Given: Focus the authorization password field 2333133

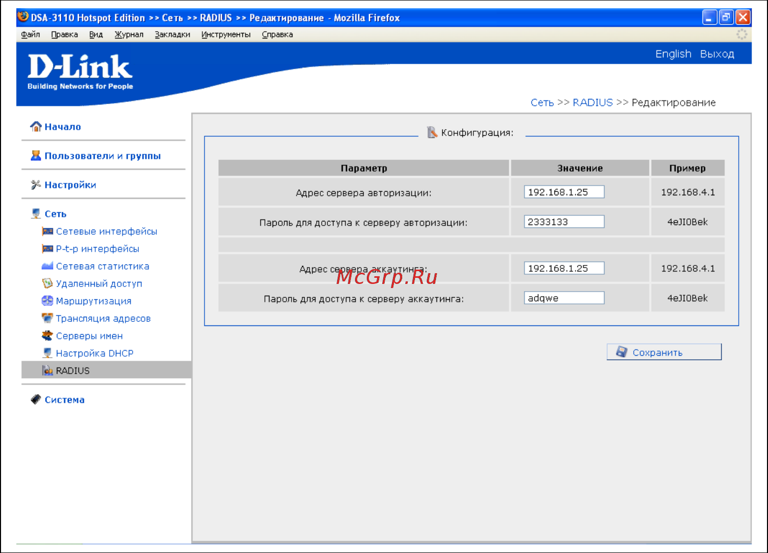Looking at the screenshot, I should 564,221.
